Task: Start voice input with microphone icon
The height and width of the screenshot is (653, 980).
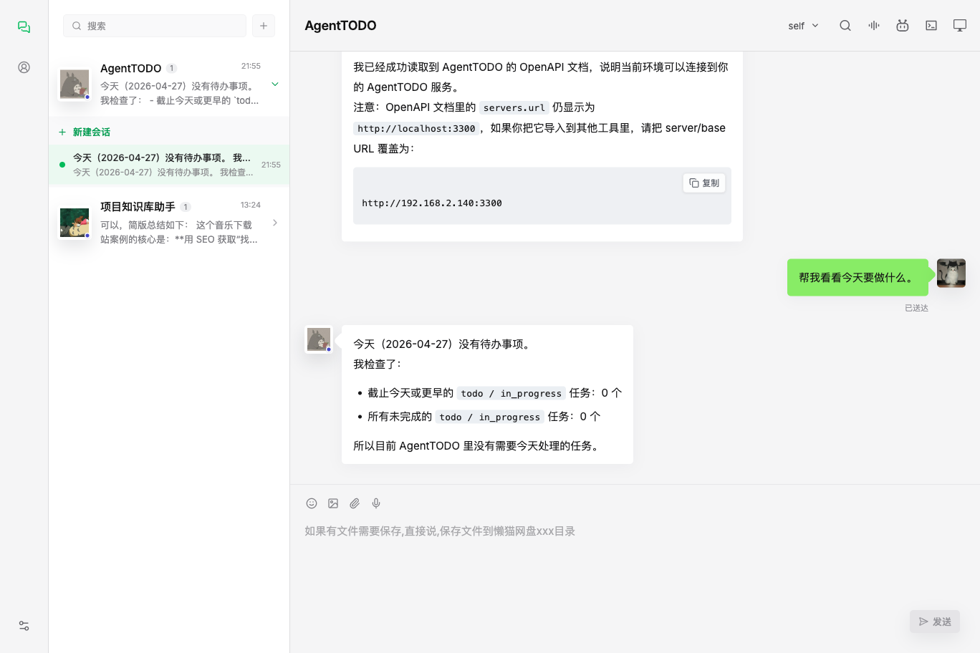Action: tap(376, 503)
